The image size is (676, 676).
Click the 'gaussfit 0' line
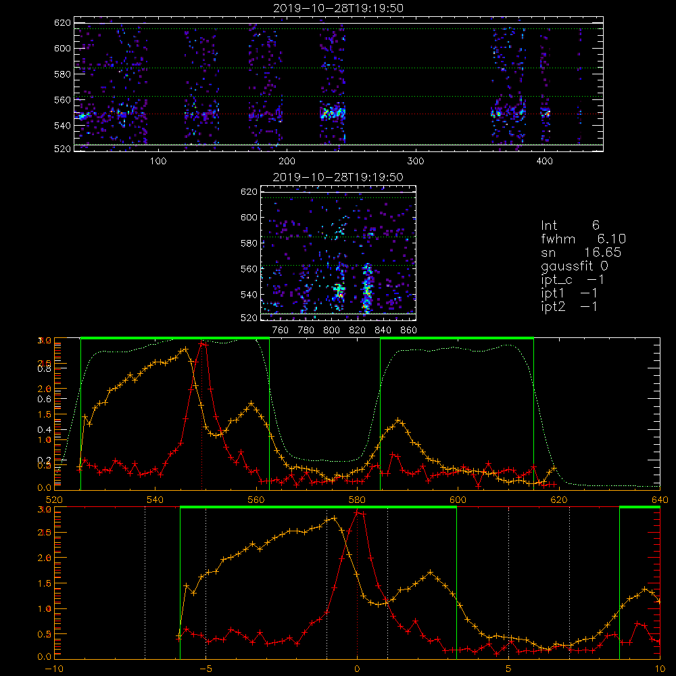coord(575,266)
